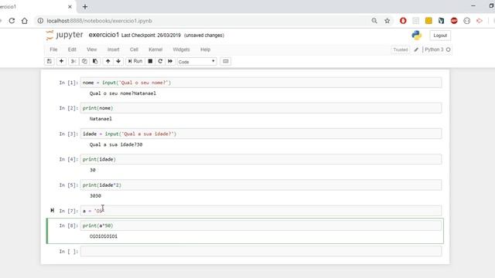Open the Cell menu

(134, 49)
